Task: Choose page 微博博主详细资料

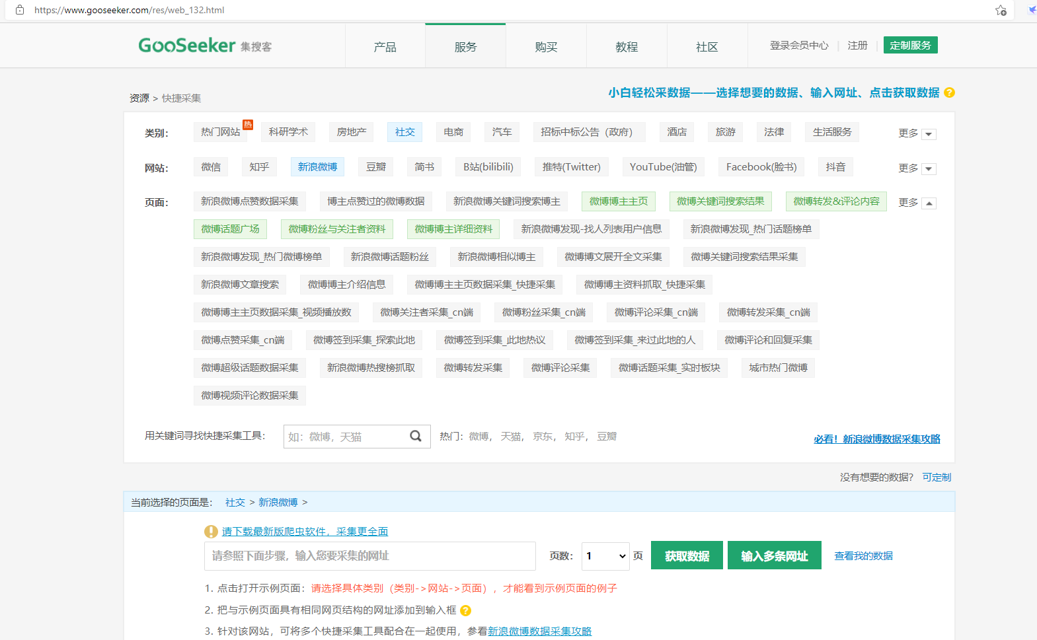Action: (453, 229)
